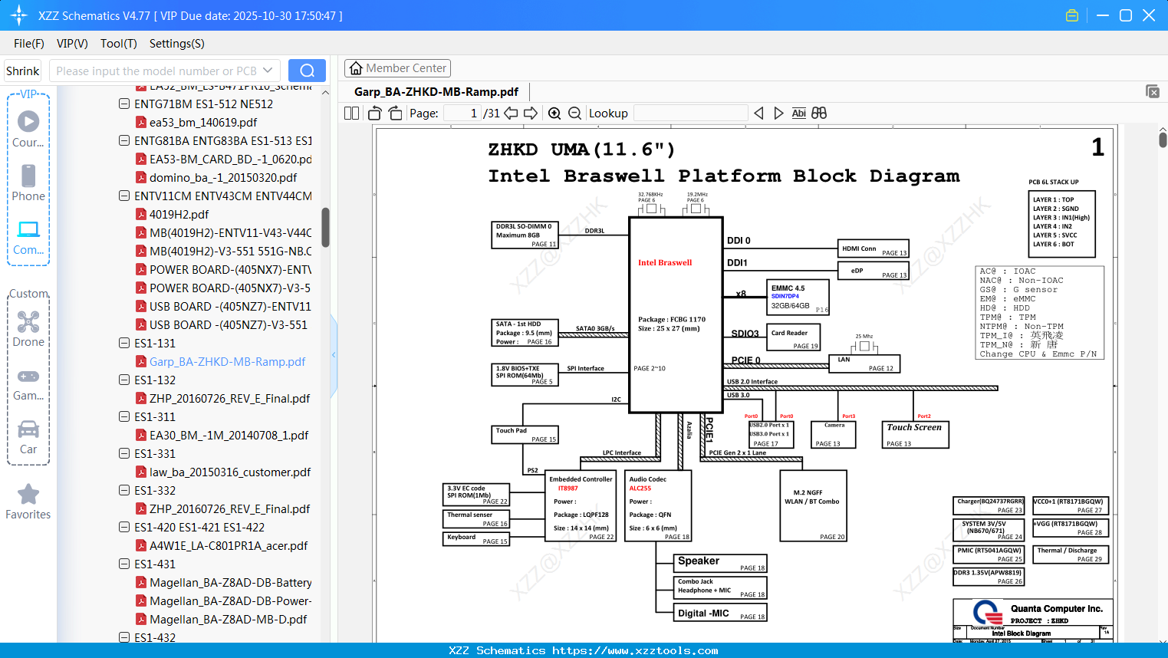The height and width of the screenshot is (658, 1168).
Task: Go to the next PDF page arrow
Action: tap(531, 114)
